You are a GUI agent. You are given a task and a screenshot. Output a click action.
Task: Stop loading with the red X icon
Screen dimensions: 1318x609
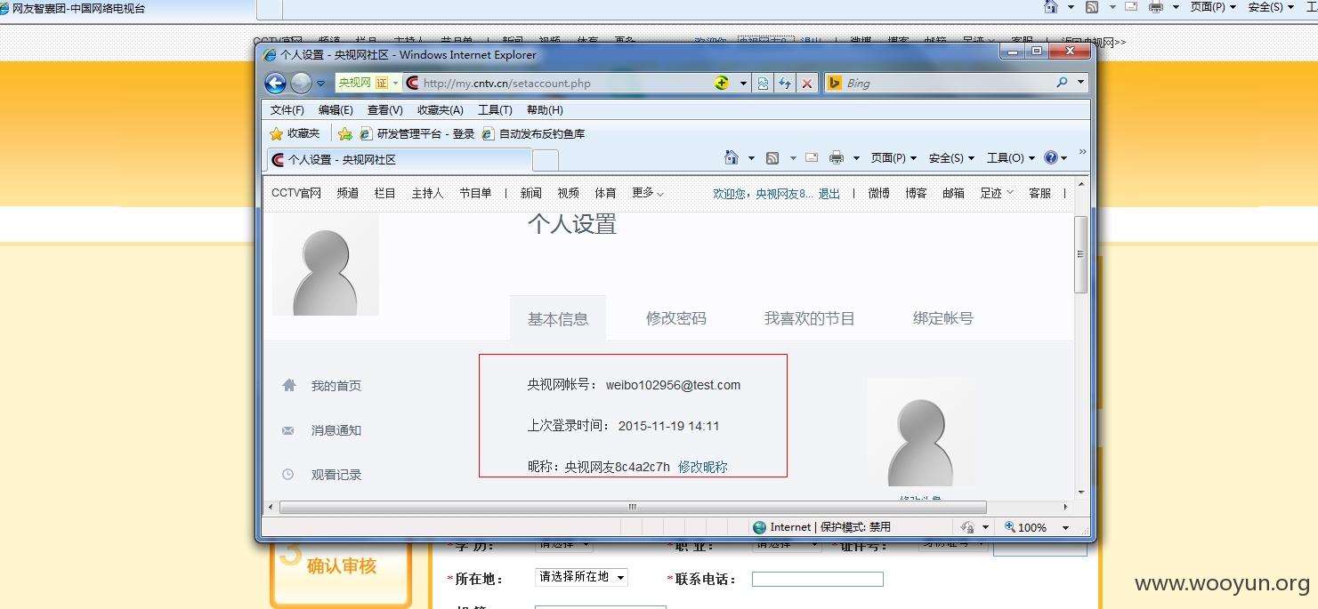(x=807, y=84)
